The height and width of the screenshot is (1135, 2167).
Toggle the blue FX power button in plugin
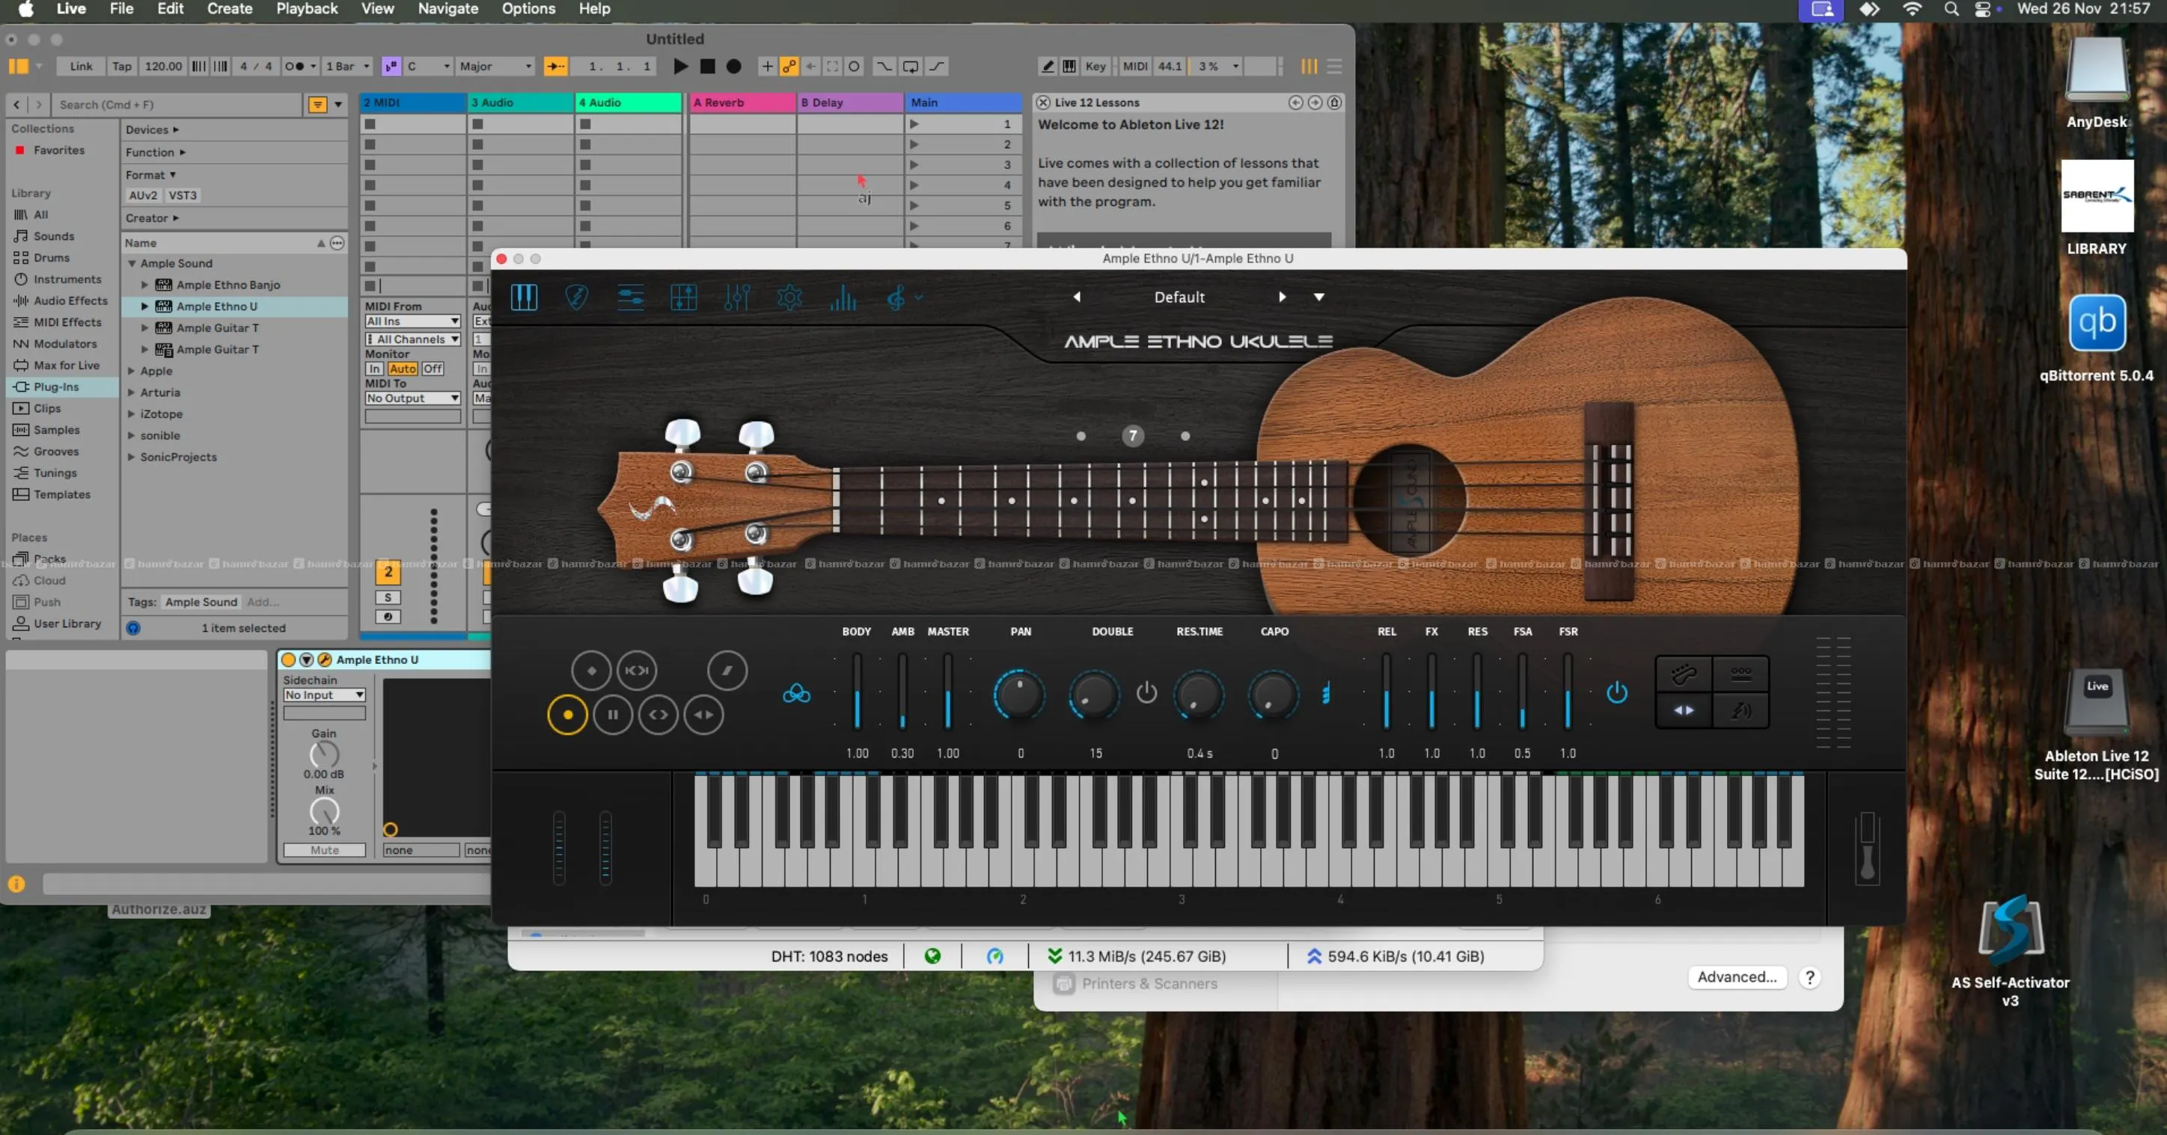tap(1617, 693)
